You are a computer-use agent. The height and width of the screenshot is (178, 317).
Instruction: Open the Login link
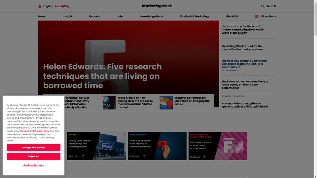47,6
